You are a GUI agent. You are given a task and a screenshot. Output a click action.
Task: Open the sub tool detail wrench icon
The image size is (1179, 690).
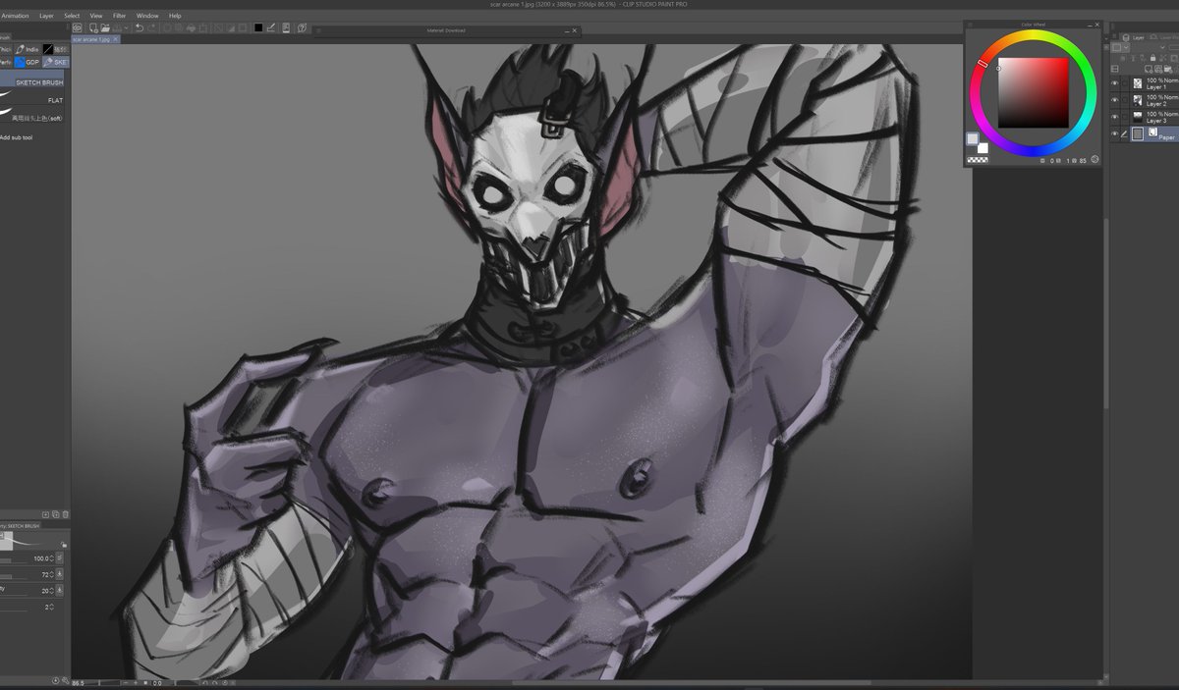pos(66,680)
